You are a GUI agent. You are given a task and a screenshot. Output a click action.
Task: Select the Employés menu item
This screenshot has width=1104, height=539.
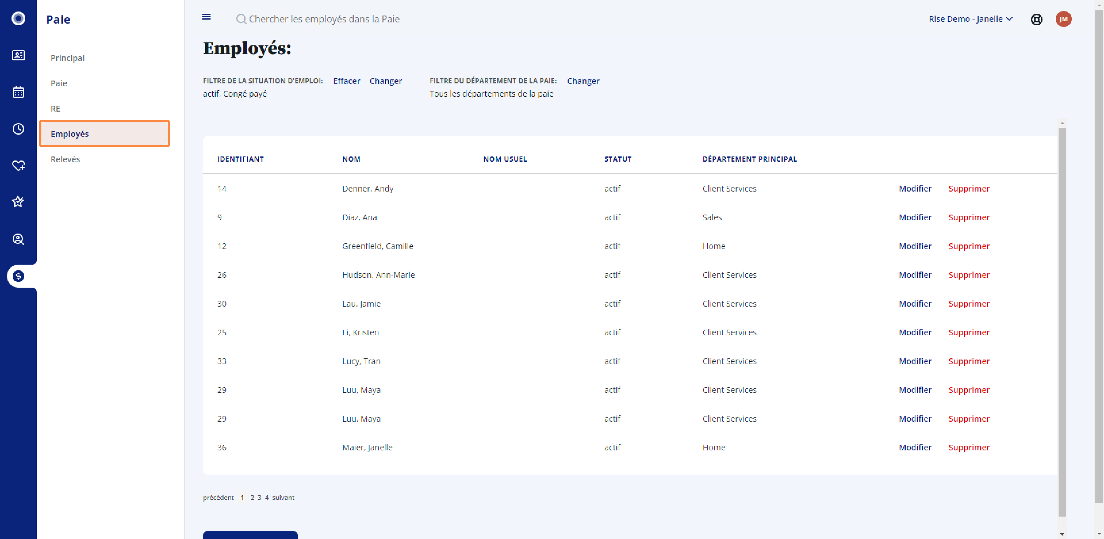coord(105,134)
